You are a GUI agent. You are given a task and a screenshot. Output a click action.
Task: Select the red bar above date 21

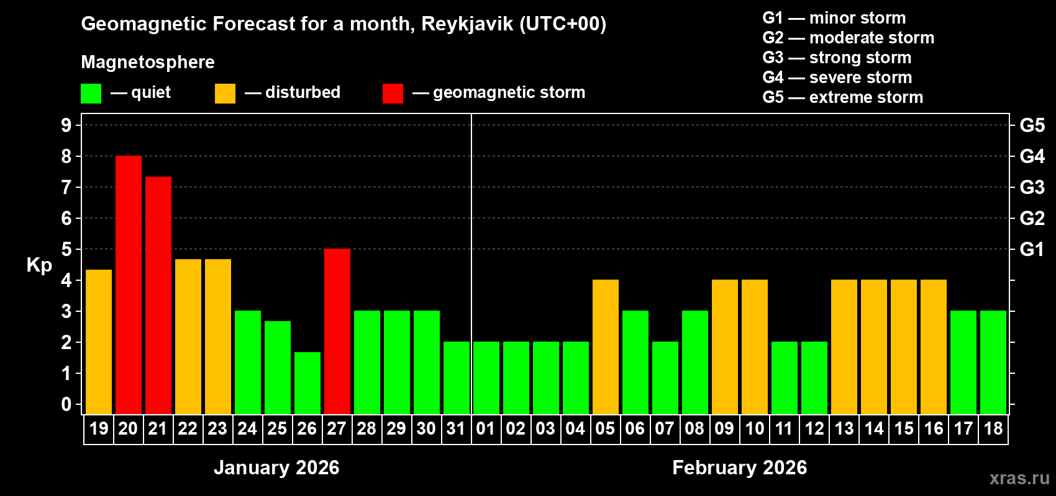158,296
